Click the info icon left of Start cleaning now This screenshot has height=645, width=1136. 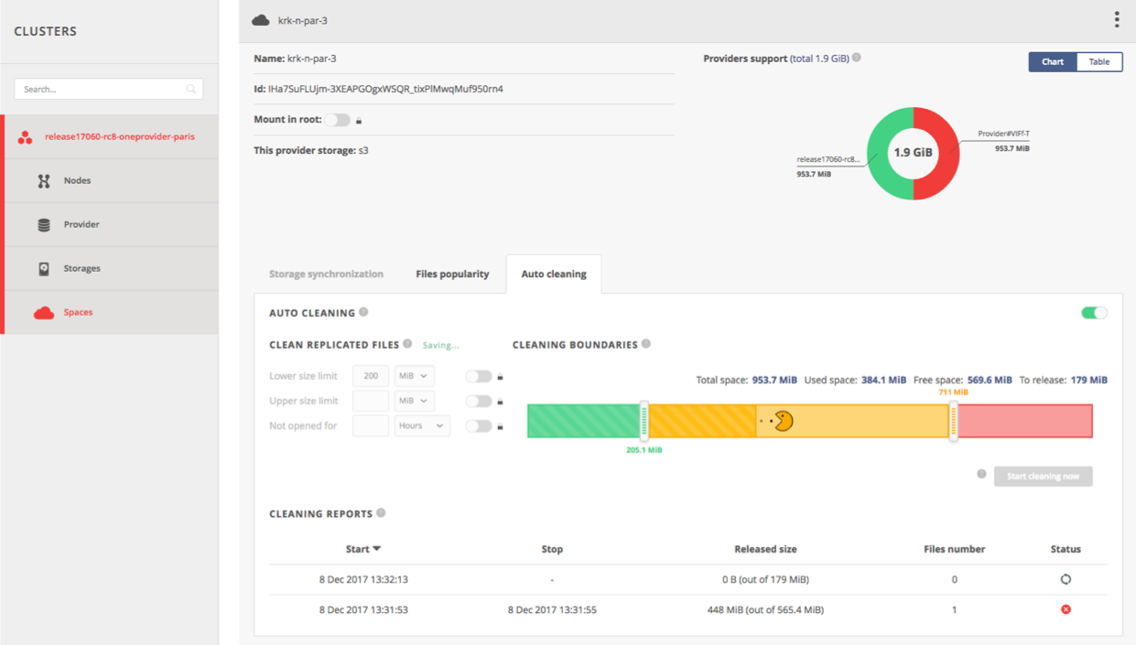coord(981,474)
